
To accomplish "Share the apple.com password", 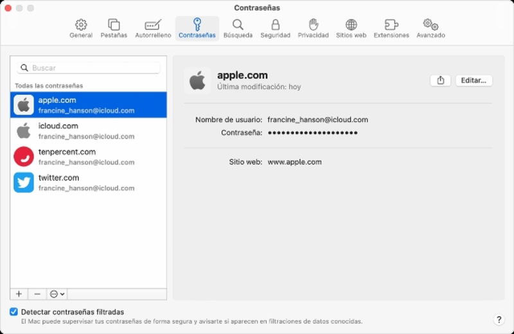I will point(441,80).
